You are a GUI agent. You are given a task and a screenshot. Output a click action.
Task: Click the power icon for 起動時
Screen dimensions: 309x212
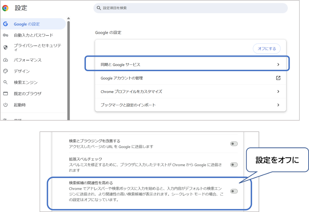tap(6, 105)
